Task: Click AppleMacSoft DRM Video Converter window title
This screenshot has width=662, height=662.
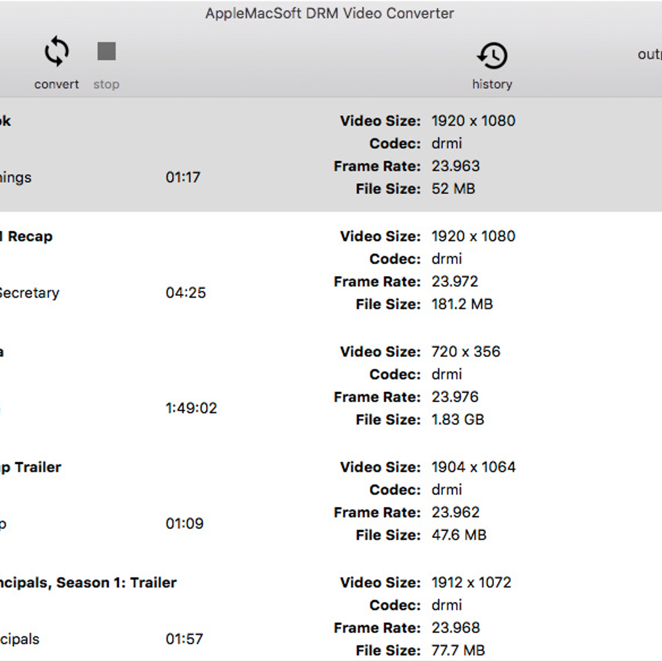Action: tap(330, 14)
